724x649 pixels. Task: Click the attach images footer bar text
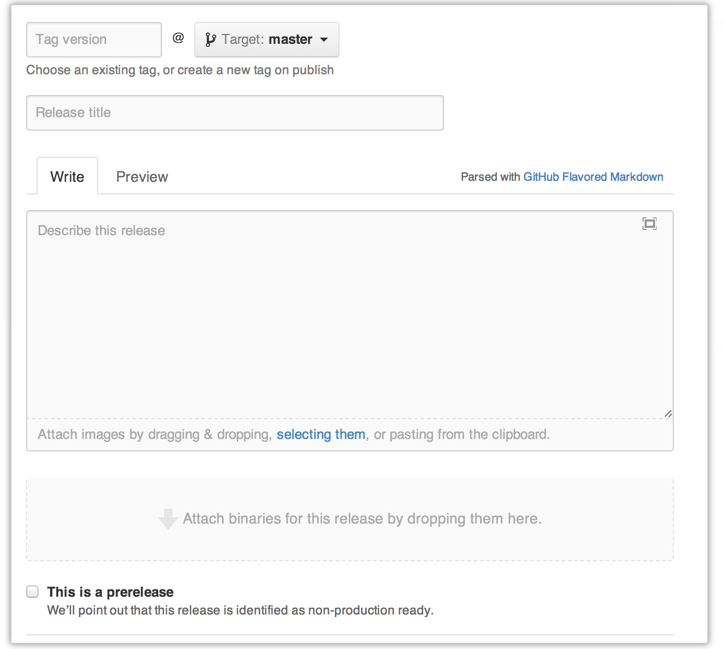point(294,435)
